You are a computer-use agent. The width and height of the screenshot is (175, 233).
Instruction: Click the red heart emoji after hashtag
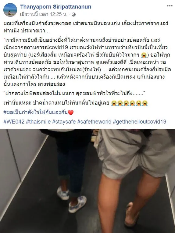coord(71,113)
